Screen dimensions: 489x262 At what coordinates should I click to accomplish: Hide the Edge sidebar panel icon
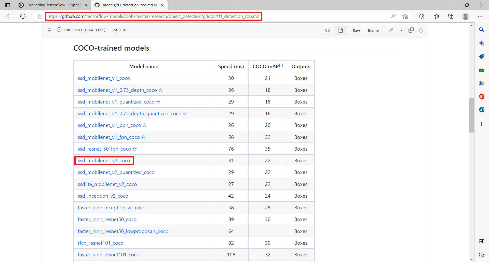pyautogui.click(x=482, y=241)
